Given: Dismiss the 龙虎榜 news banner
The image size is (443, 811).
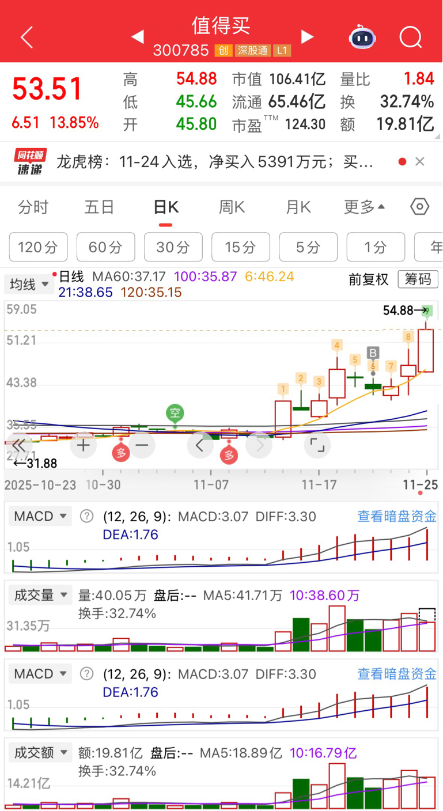Looking at the screenshot, I should pos(420,162).
